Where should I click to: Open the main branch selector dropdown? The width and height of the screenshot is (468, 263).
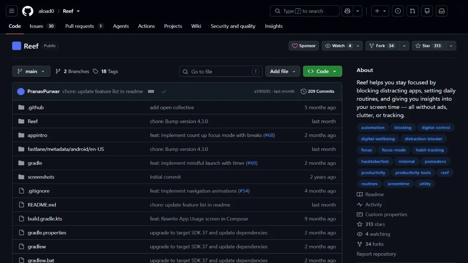click(31, 71)
